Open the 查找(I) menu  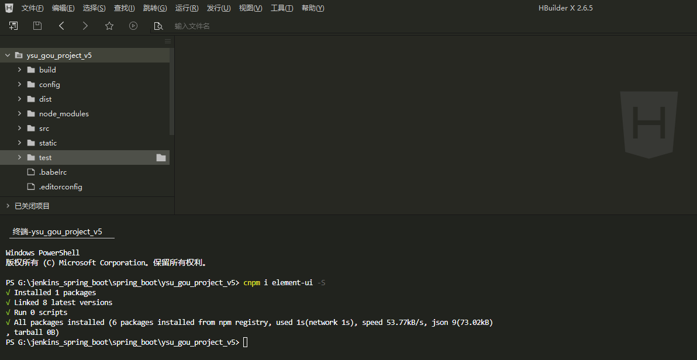[x=125, y=8]
